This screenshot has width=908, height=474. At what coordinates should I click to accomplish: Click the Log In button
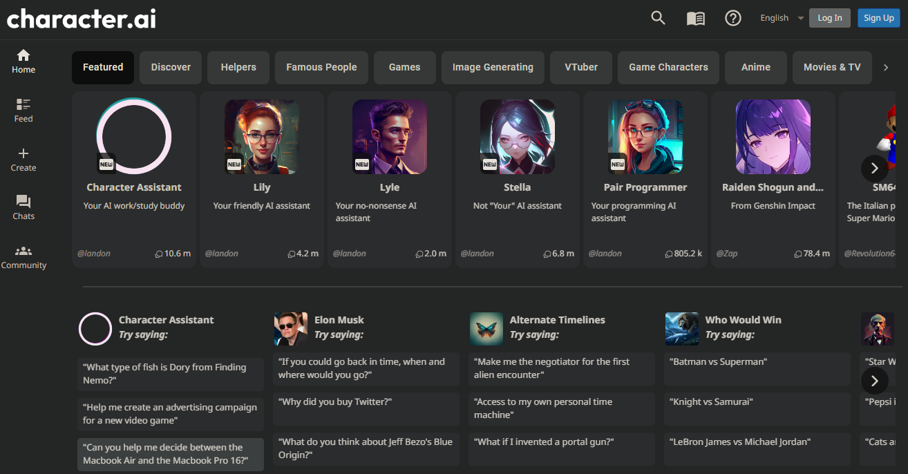coord(829,17)
